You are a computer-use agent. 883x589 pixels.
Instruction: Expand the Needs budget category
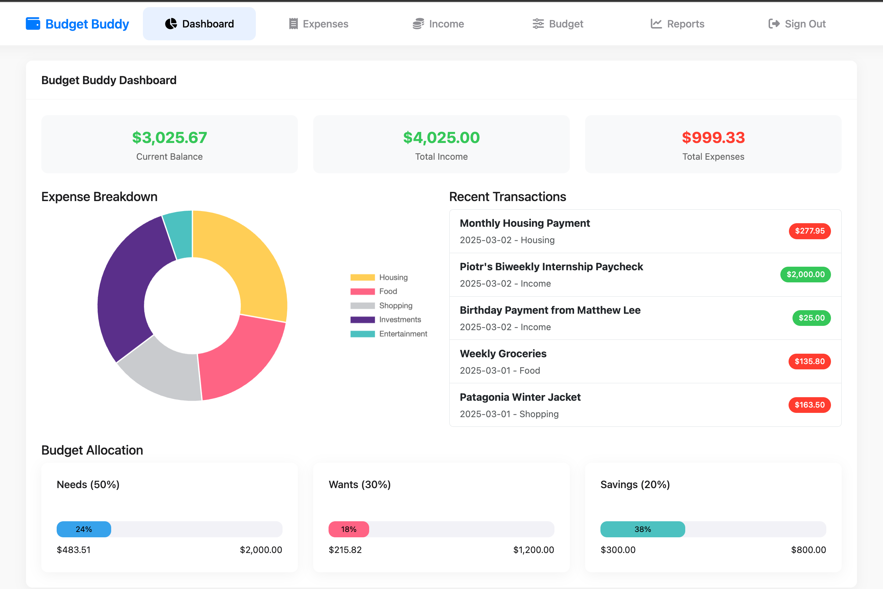(88, 485)
